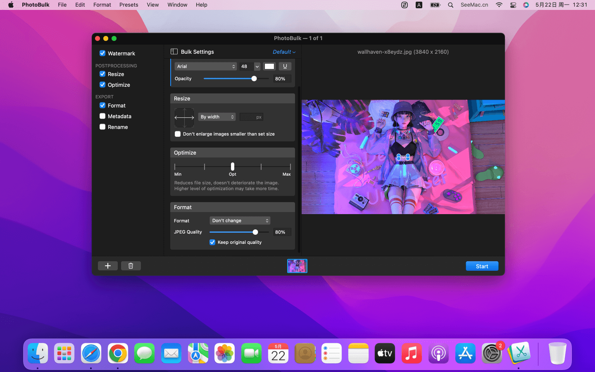Check Don't enlarge images smaller than set size
The height and width of the screenshot is (372, 595).
[x=178, y=134]
